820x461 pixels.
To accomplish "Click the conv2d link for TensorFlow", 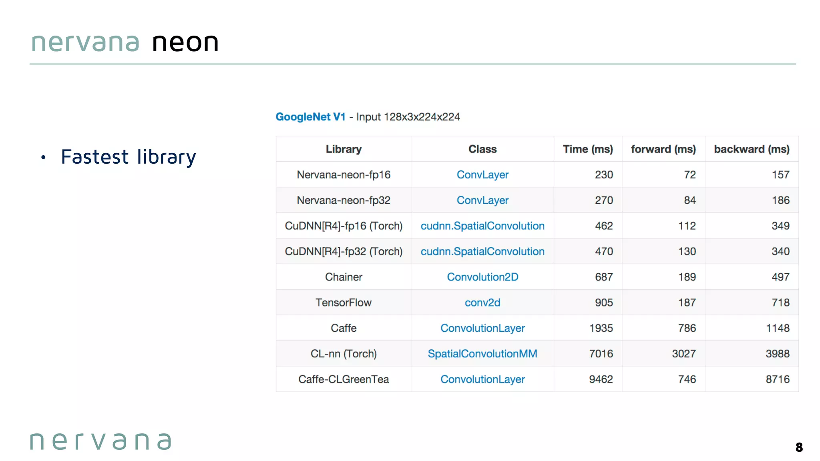I will 482,303.
